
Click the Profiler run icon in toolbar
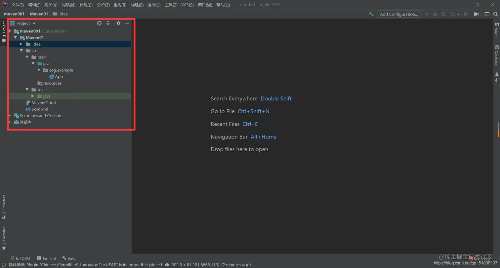click(452, 14)
